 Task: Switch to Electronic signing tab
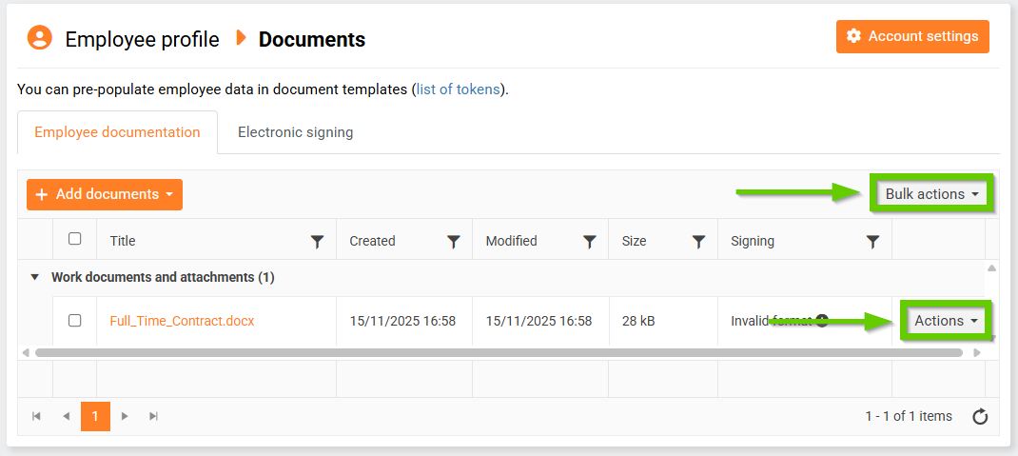pos(295,132)
